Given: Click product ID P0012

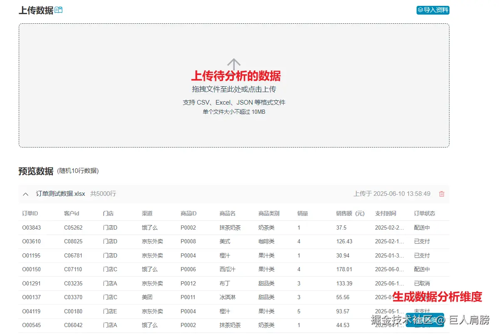Looking at the screenshot, I should 188,283.
